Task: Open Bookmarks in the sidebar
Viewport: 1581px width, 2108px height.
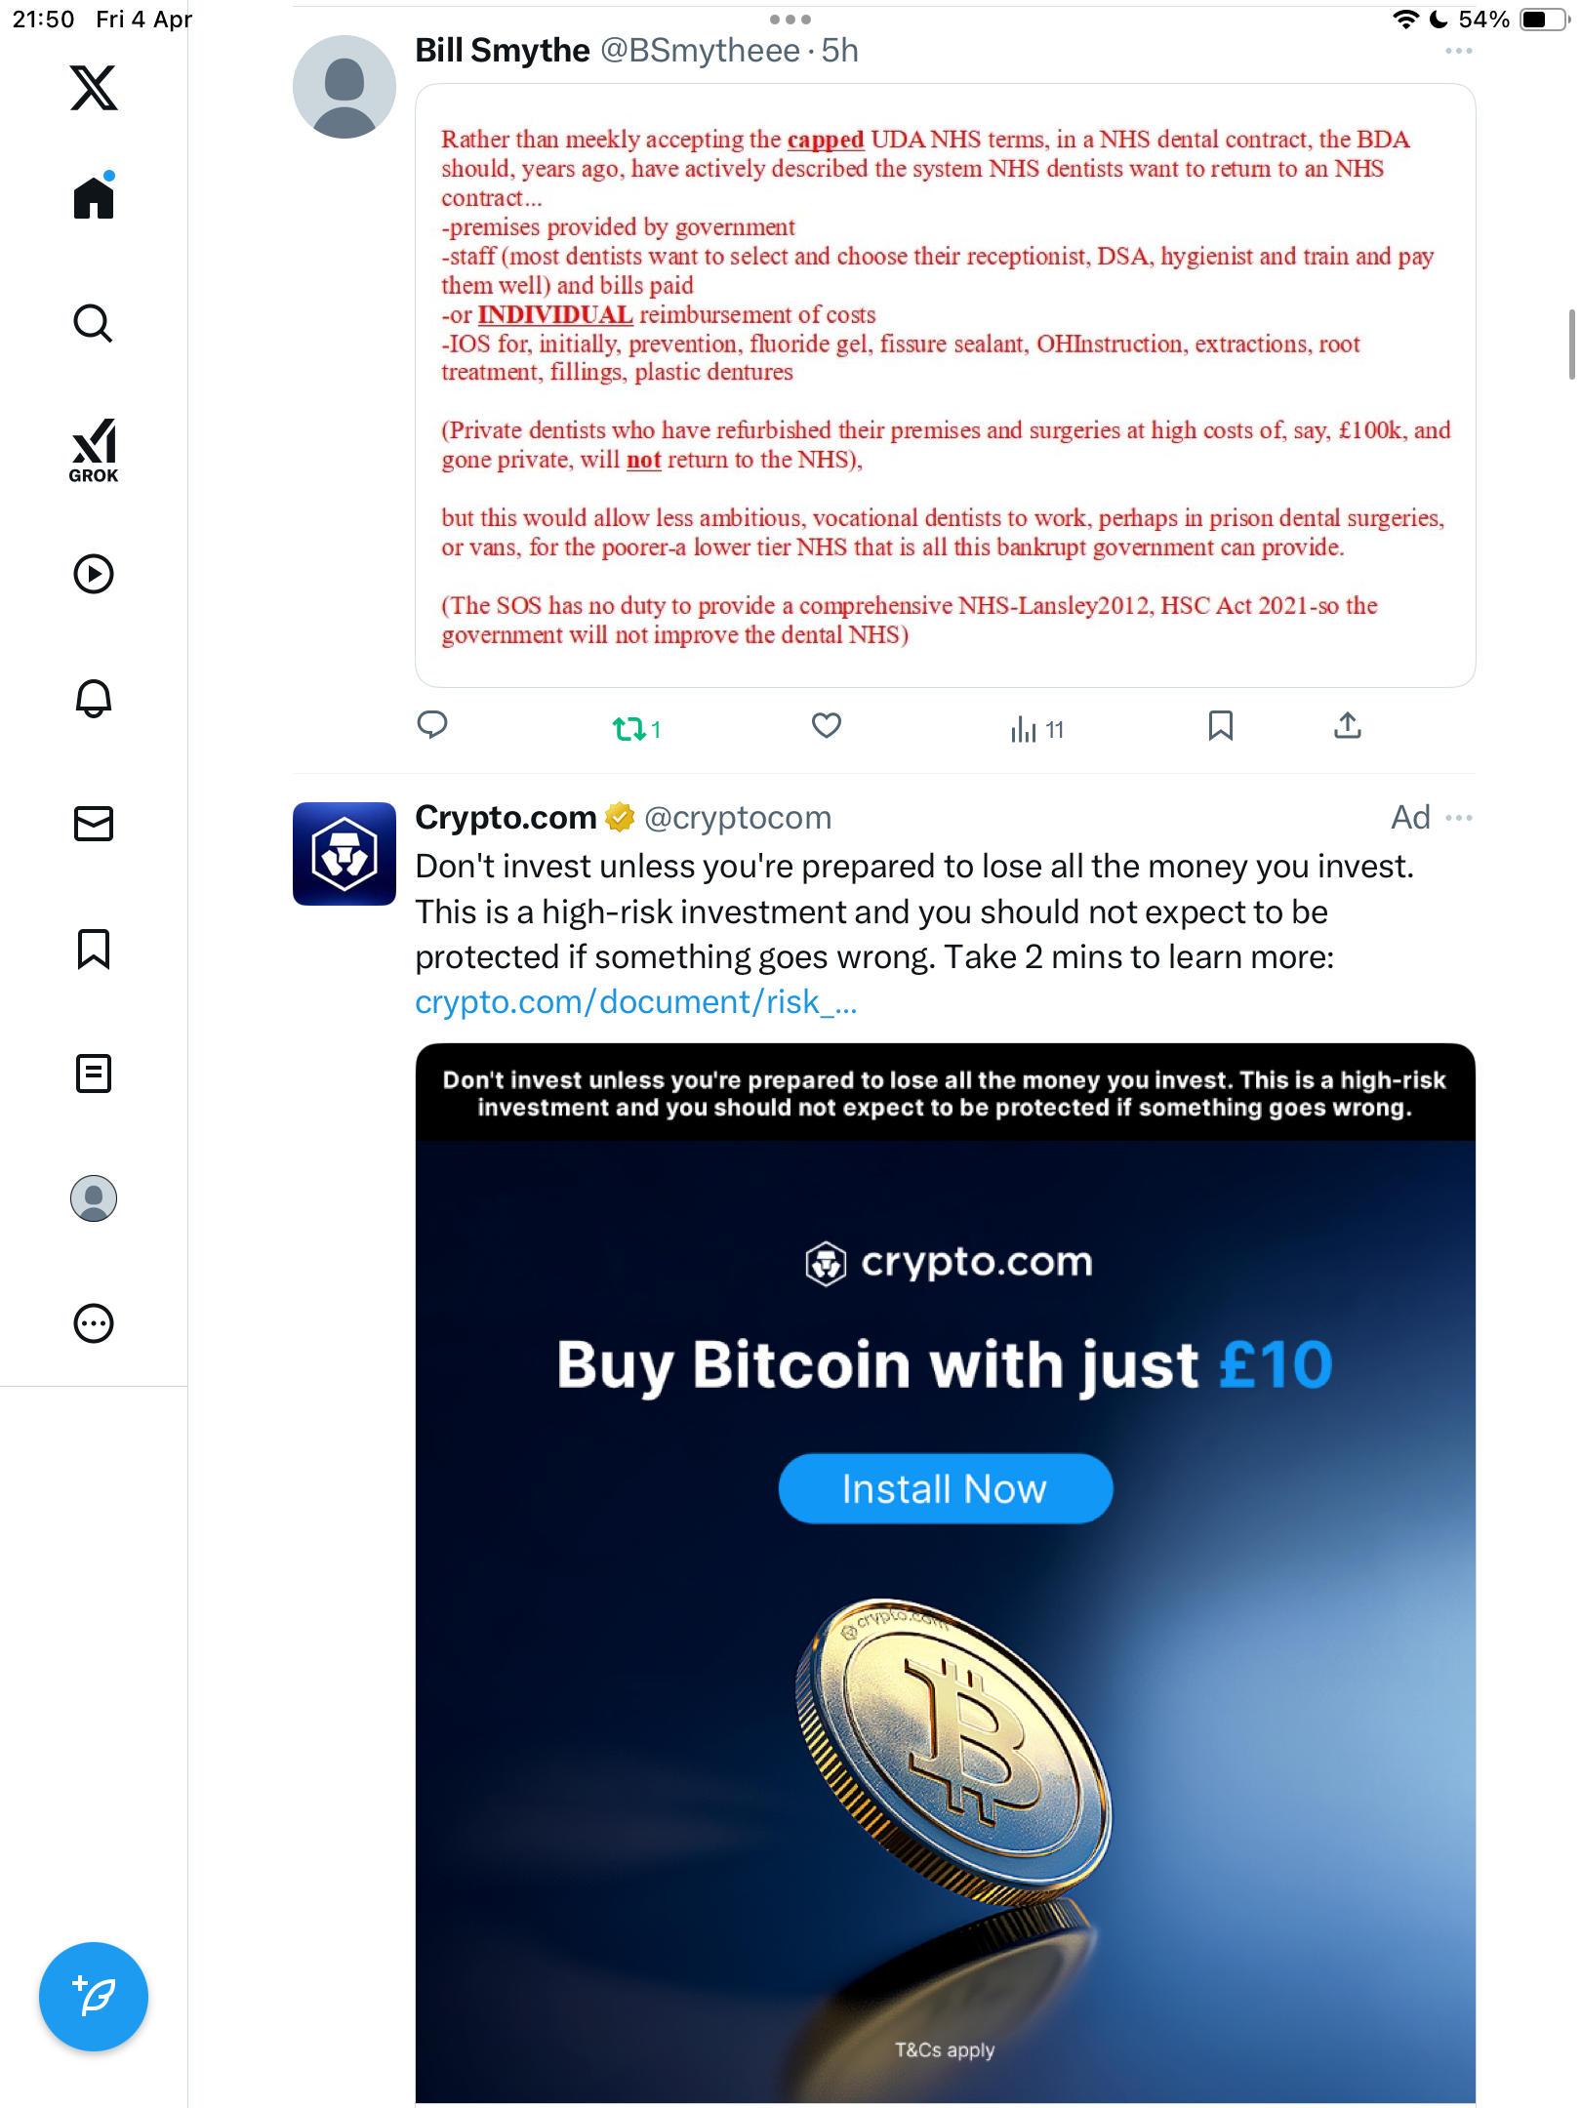Action: point(94,949)
